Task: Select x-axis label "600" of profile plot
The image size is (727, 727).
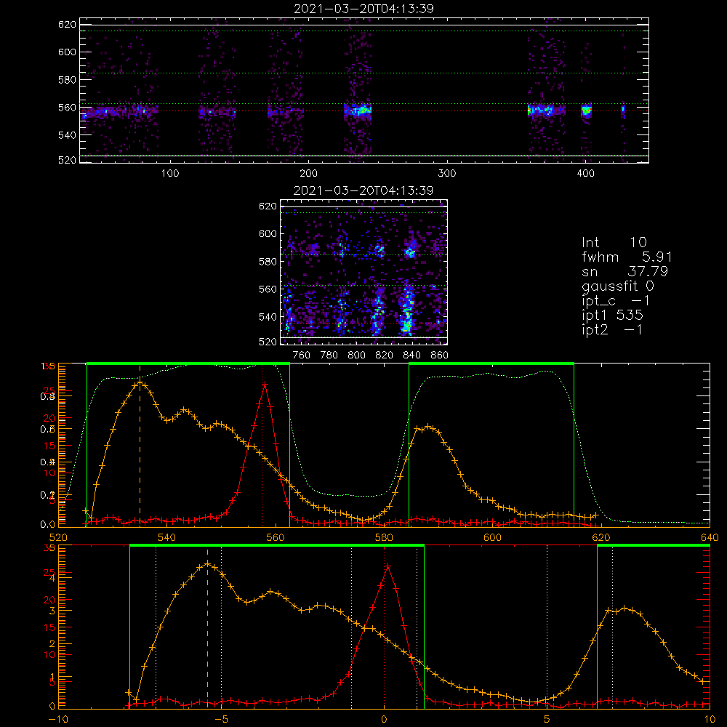Action: (x=492, y=537)
